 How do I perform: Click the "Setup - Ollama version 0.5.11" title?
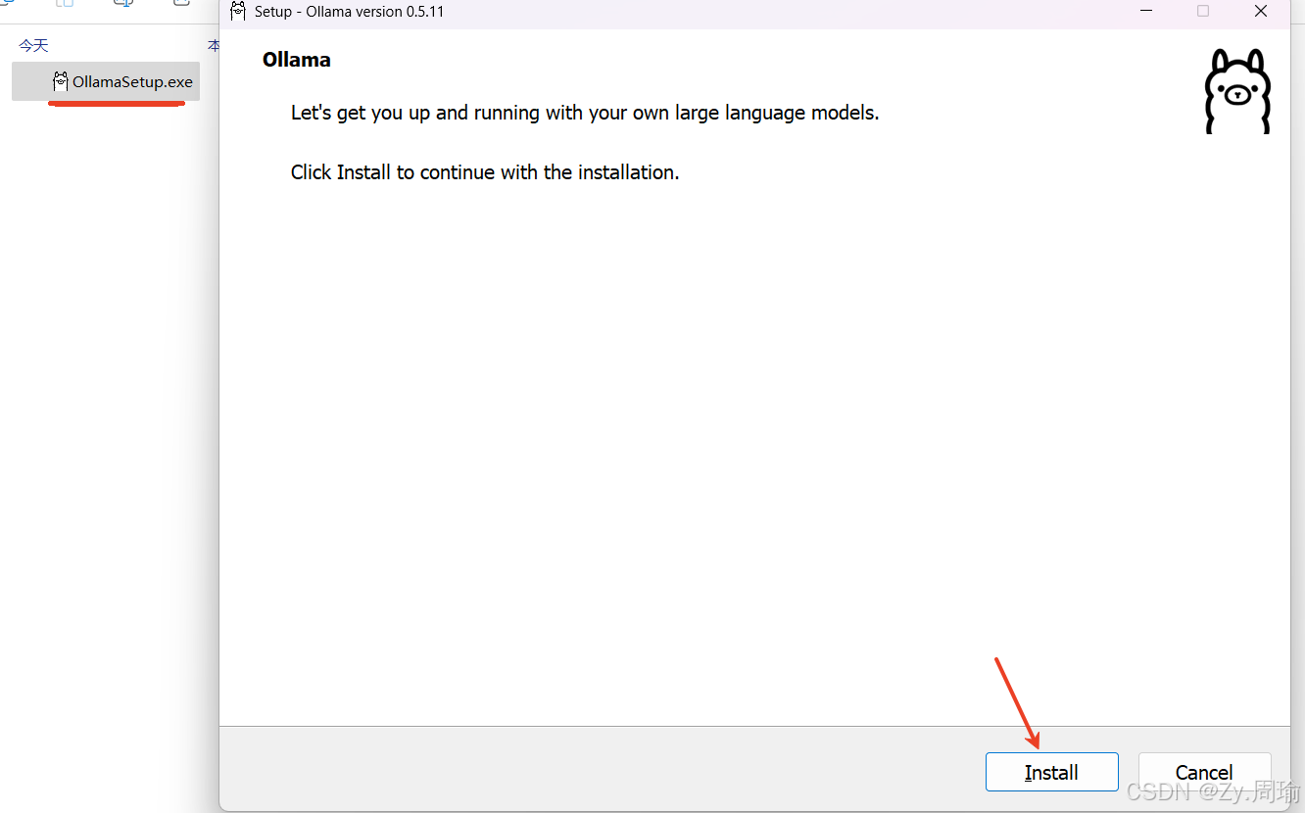[x=350, y=12]
